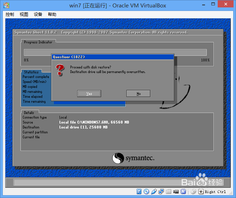Click the source value C:\WINDOWS7.GHO
Viewport: 236px width, 198px height.
pos(94,122)
